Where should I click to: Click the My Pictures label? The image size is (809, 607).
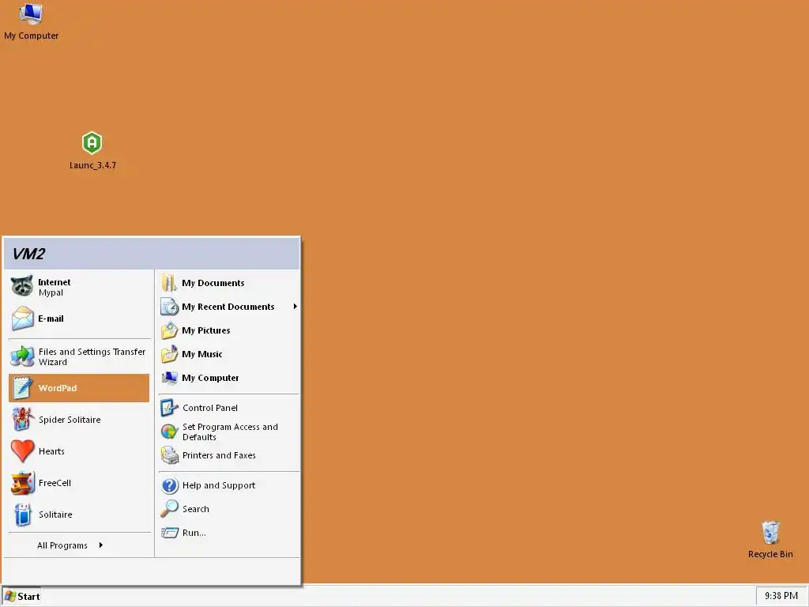[x=206, y=330]
